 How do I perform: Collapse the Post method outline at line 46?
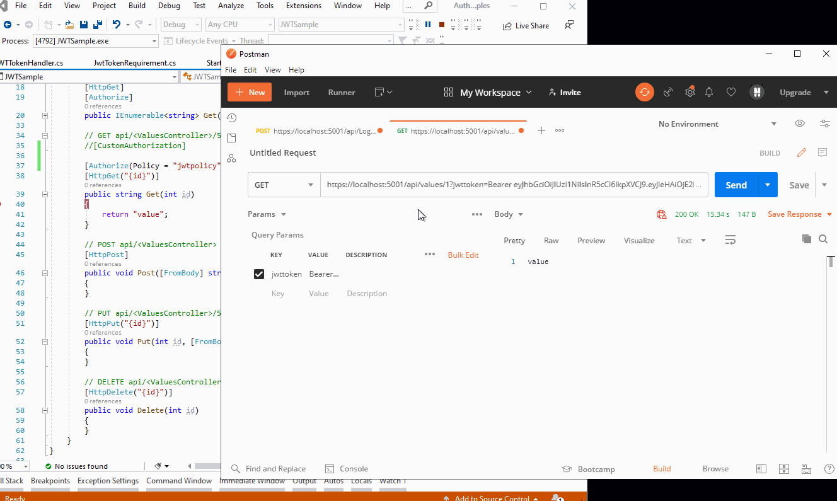45,274
